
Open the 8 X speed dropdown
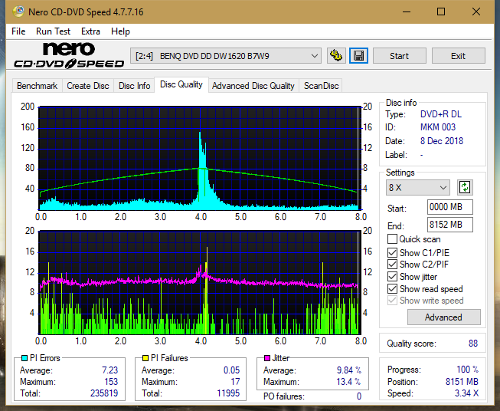point(418,187)
